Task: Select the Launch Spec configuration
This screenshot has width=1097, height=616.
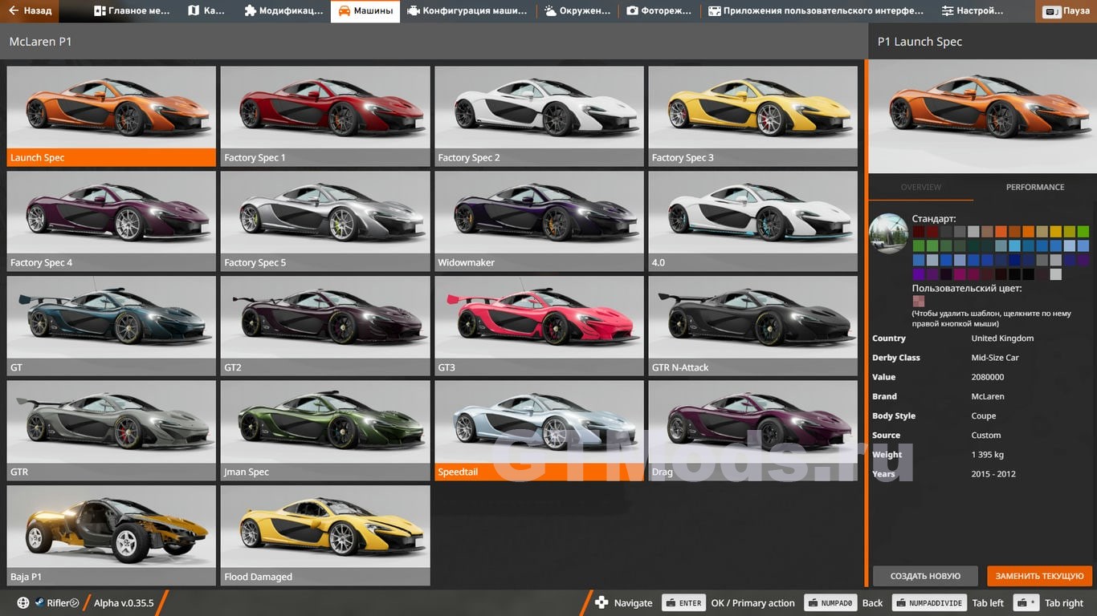Action: (x=112, y=115)
